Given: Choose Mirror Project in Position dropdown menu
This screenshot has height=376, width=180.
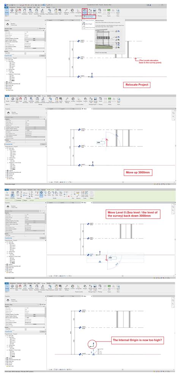Looking at the screenshot, I should point(88,24).
